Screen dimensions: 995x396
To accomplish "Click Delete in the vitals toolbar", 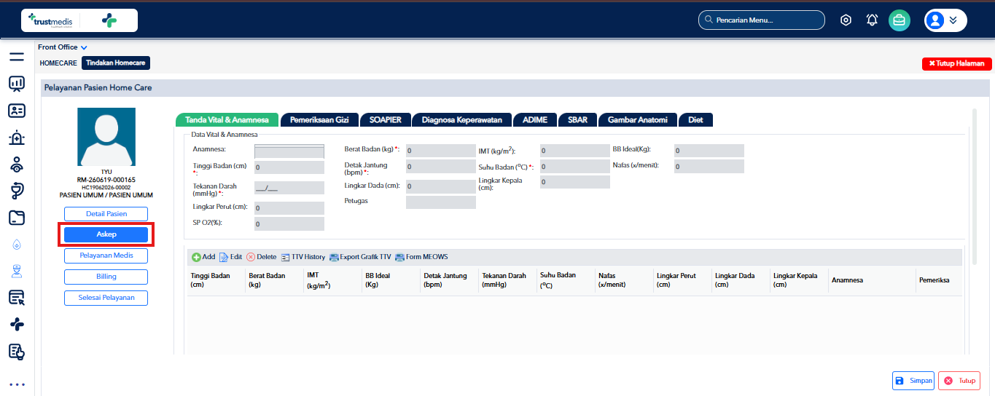I will coord(261,257).
